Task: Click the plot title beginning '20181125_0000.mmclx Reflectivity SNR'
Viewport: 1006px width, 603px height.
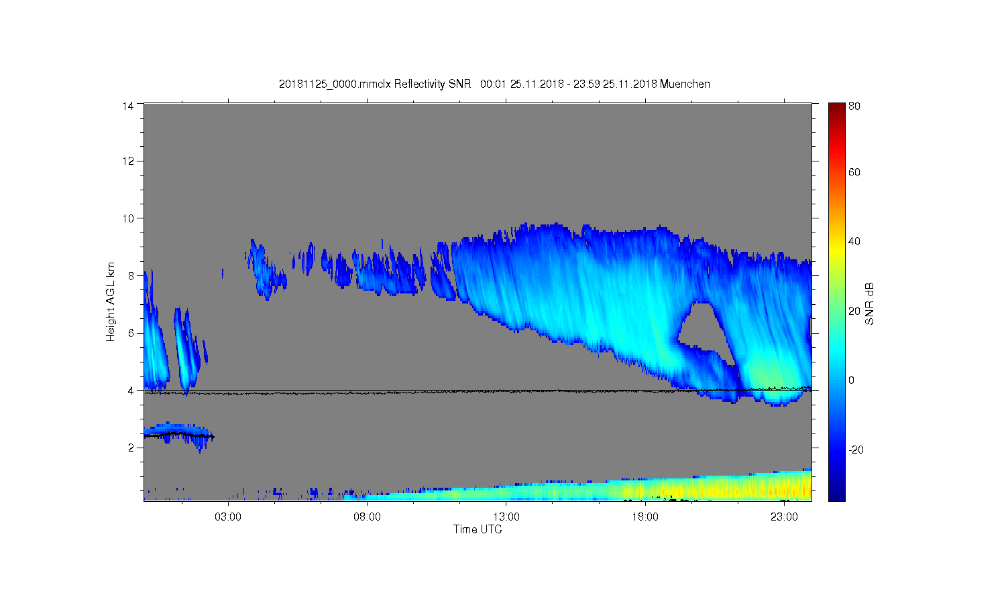Action: 494,84
